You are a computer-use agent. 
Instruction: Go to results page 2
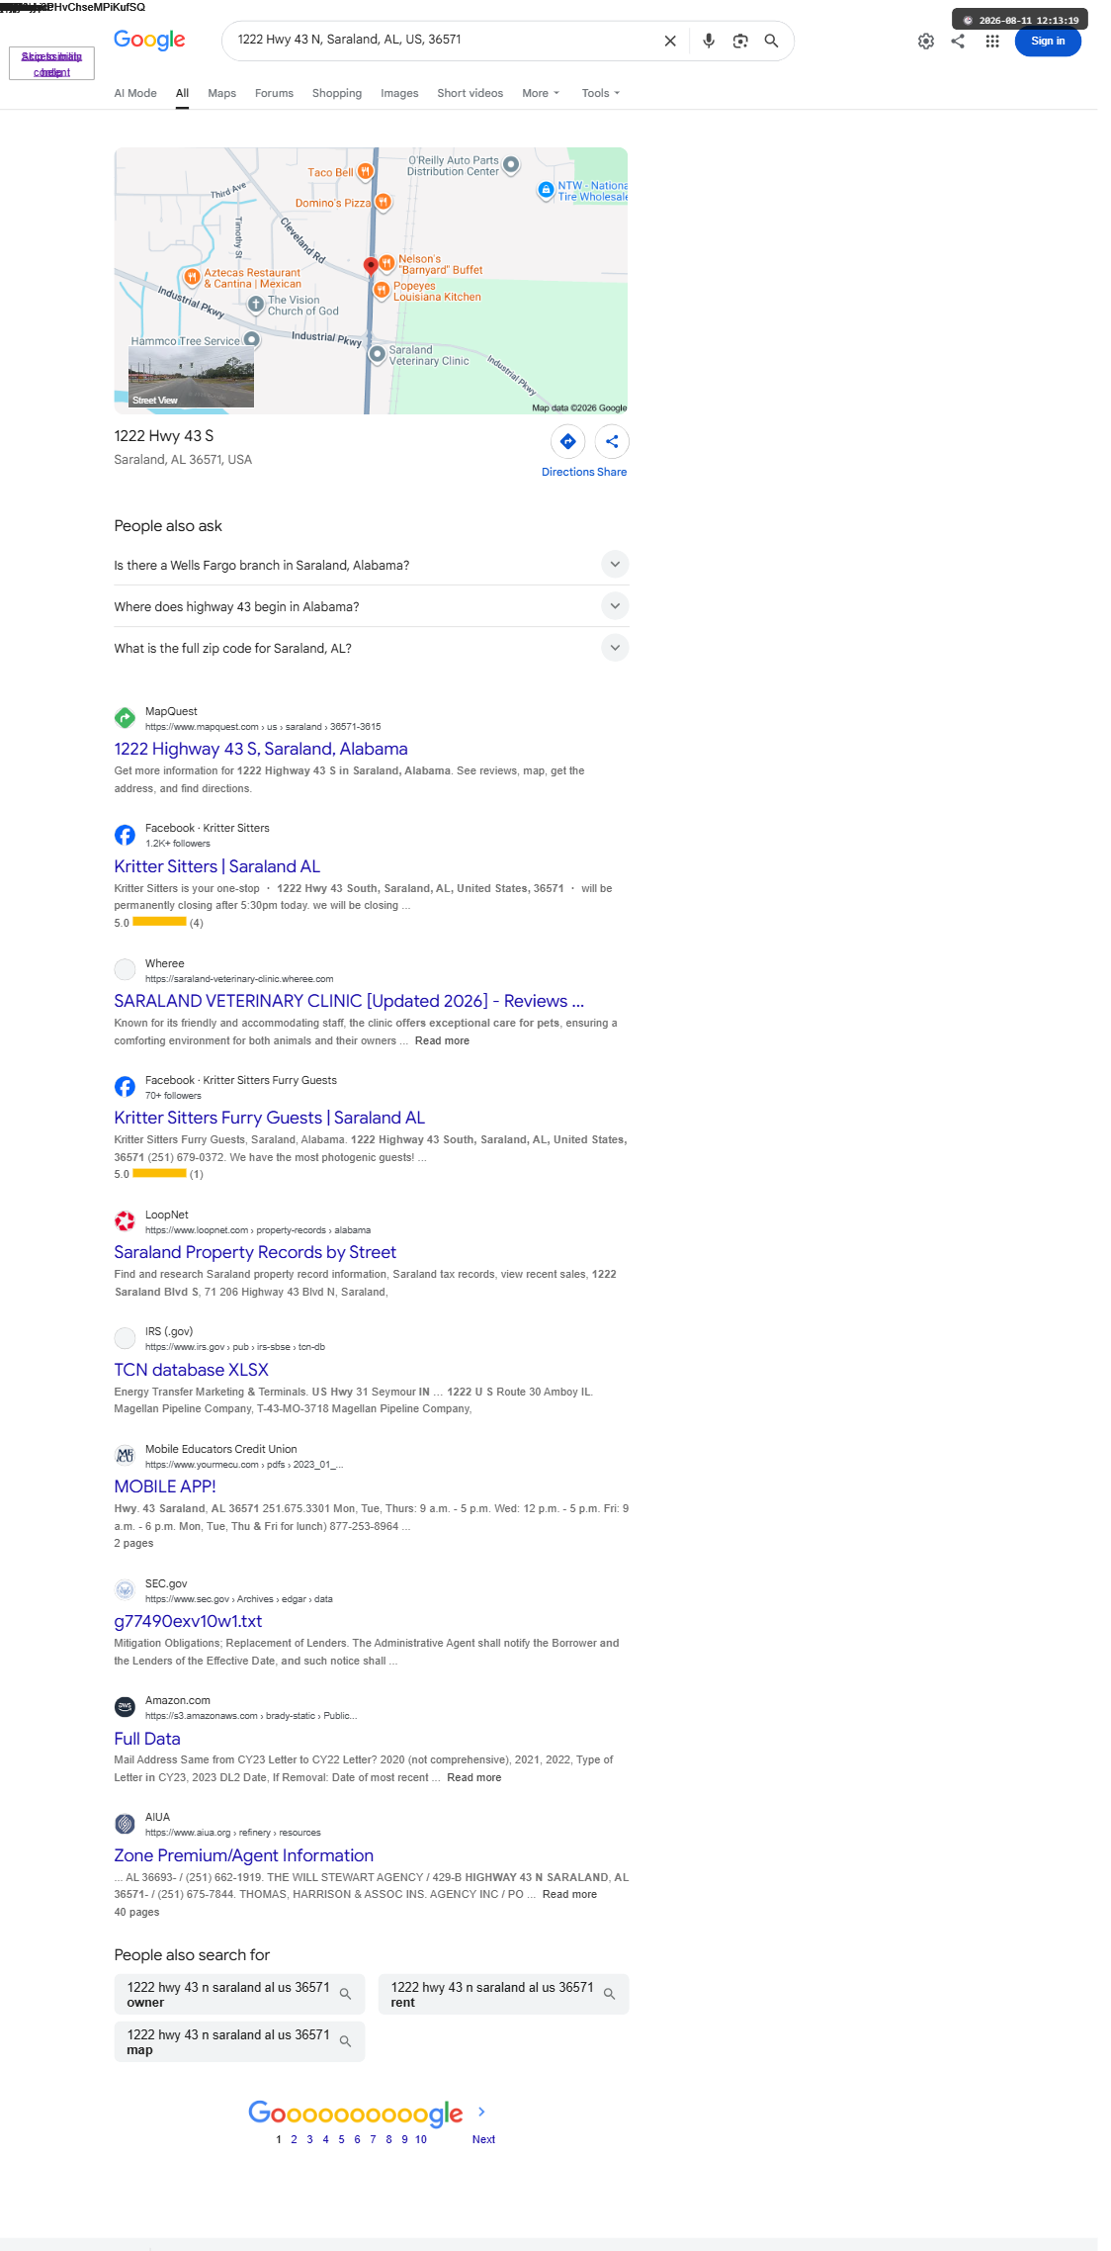coord(294,2139)
